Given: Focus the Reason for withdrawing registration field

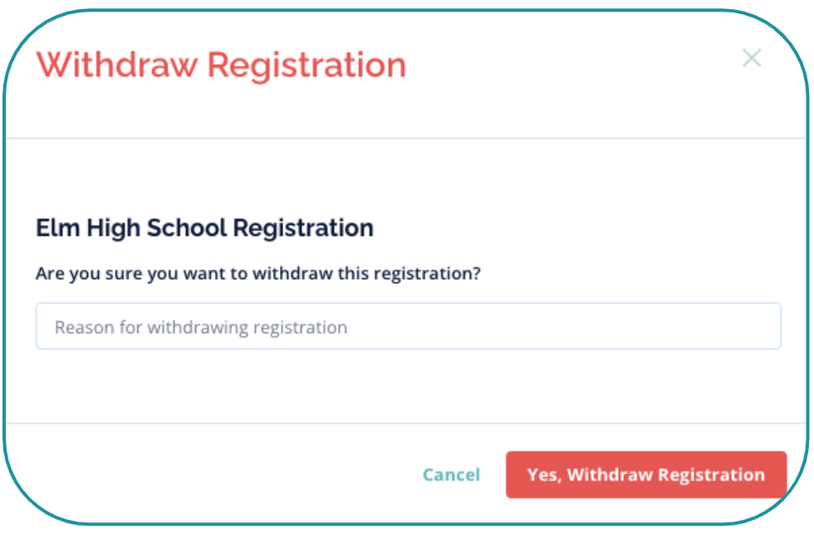Looking at the screenshot, I should pos(408,326).
